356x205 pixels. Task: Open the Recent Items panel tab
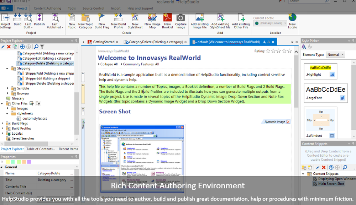68,149
